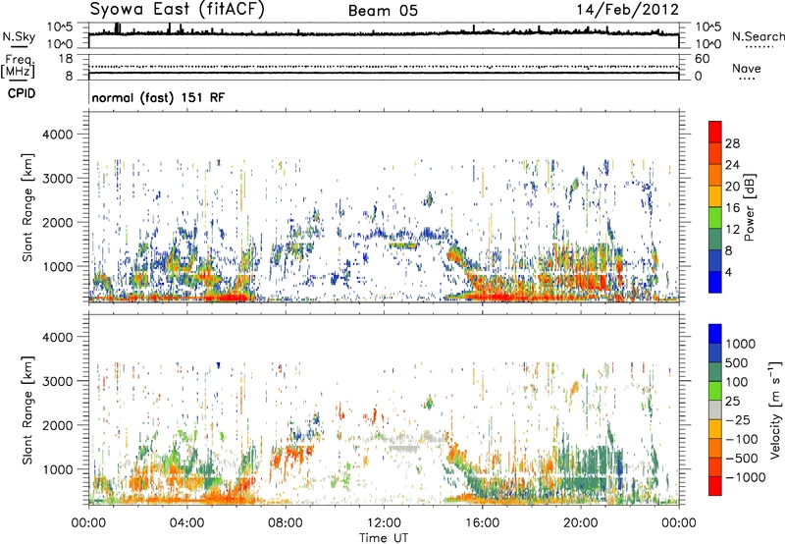The height and width of the screenshot is (544, 785).
Task: Click the '24' Power colorbar label
Action: tap(732, 165)
